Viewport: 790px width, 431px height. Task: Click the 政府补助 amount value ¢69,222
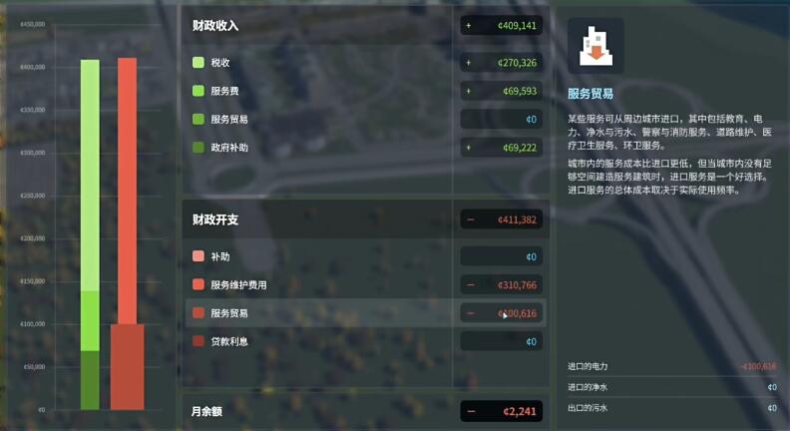[x=520, y=148]
